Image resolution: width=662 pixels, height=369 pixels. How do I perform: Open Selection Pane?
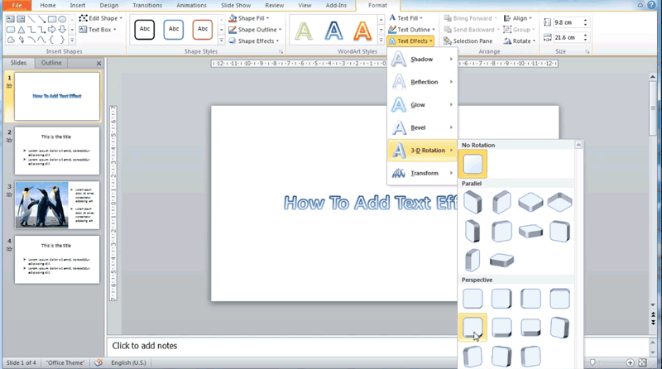click(x=472, y=41)
